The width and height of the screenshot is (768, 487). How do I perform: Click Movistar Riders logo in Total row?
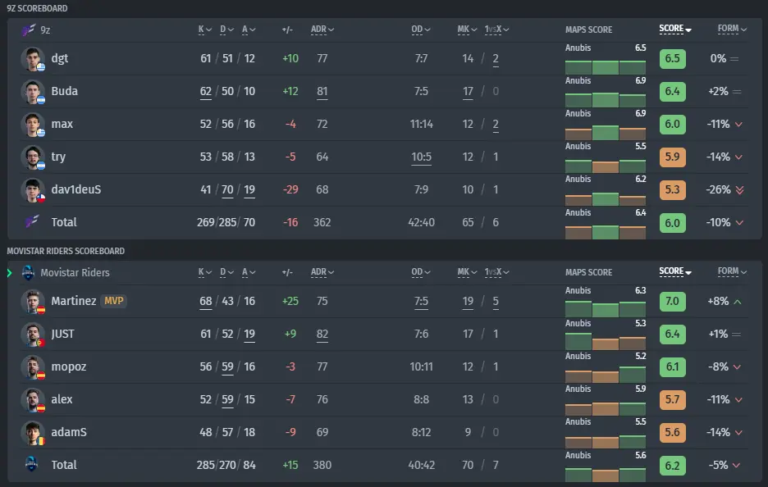click(x=31, y=464)
